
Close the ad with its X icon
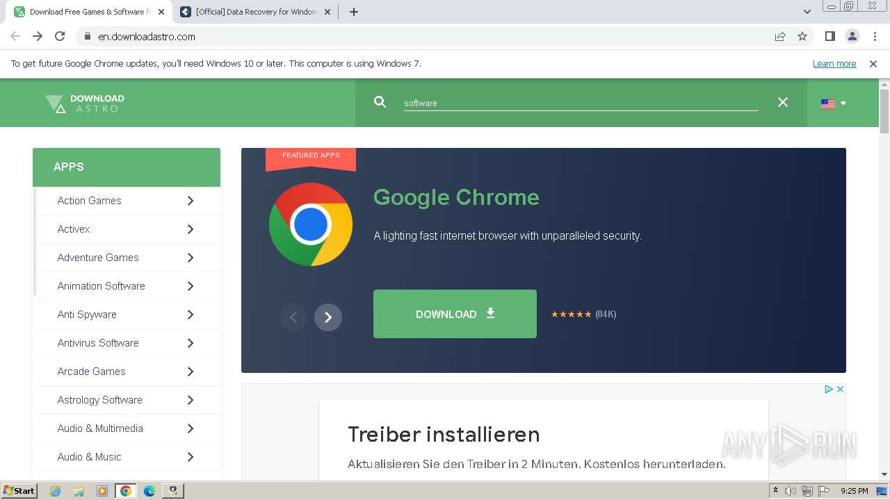click(x=840, y=390)
